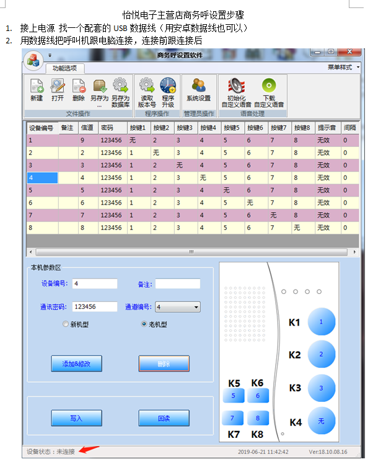
Task: Click the 写入 (Write) button
Action: click(x=76, y=419)
